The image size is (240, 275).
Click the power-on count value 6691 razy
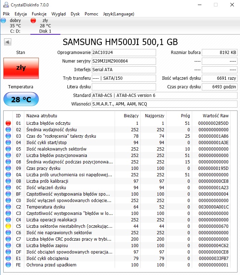click(x=220, y=78)
